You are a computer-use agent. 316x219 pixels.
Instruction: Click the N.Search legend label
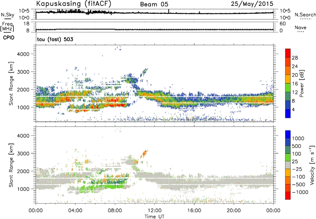pyautogui.click(x=305, y=15)
